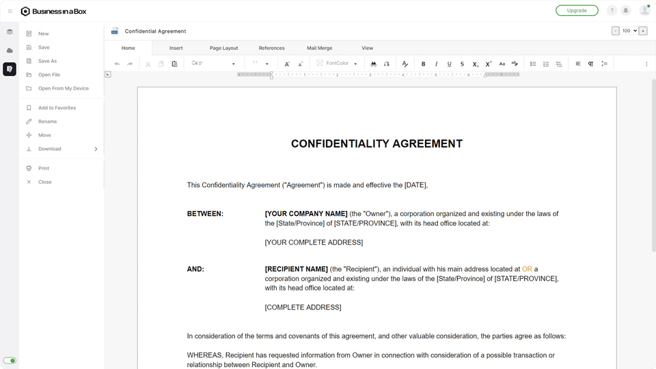The height and width of the screenshot is (369, 656).
Task: Apply a multilevel list
Action: point(559,64)
